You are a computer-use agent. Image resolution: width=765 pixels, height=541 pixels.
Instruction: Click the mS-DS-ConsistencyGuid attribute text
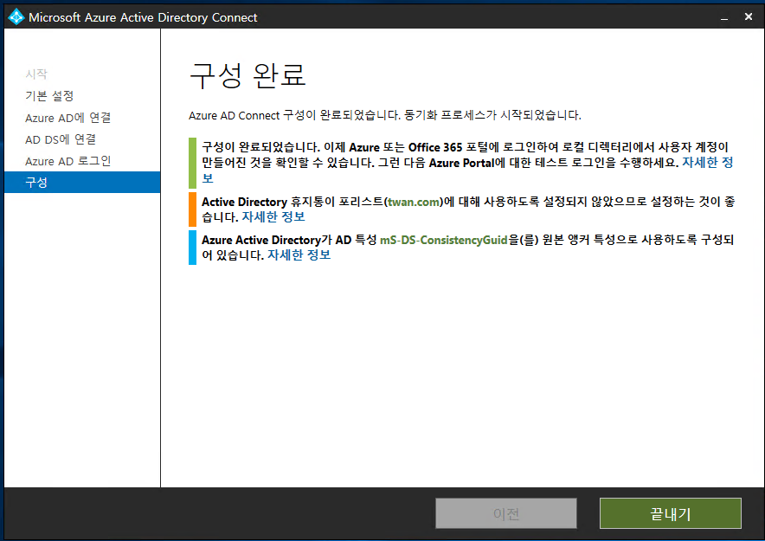443,240
